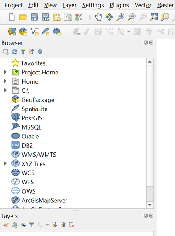
Task: Select the Vertex Tool icon
Action: pos(121,32)
